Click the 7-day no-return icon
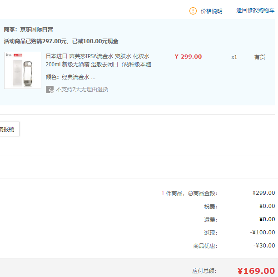The width and height of the screenshot is (278, 277). pos(50,89)
